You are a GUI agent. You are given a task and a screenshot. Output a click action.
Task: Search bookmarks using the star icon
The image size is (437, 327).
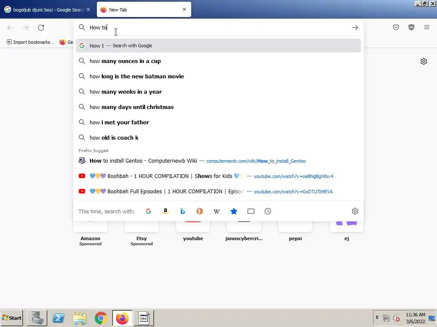pos(234,211)
